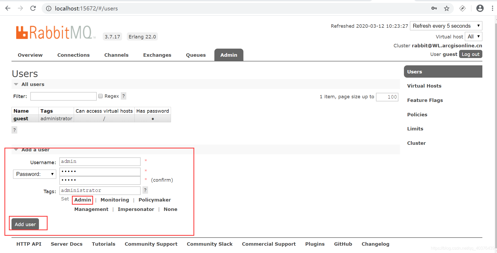The image size is (497, 253).
Task: Open the Tutorials footer link
Action: pyautogui.click(x=104, y=244)
